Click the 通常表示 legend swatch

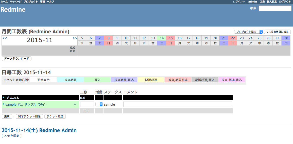coord(43,80)
